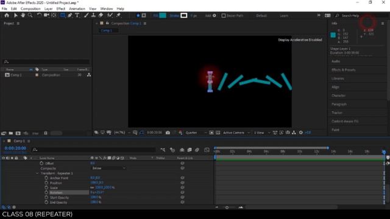Create a new folder in Project panel
The image size is (390, 219).
coord(11,133)
